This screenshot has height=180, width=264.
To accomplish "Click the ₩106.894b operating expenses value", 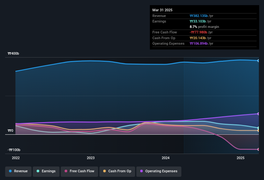I will pyautogui.click(x=199, y=44).
